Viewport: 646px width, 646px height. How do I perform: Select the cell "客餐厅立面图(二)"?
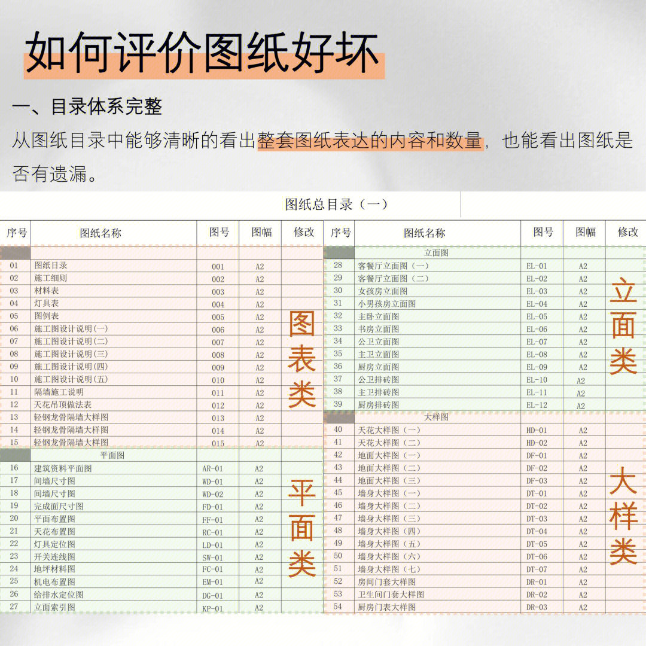[394, 279]
